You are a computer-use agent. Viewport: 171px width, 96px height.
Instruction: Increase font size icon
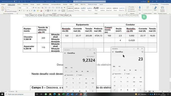pos(34,8)
